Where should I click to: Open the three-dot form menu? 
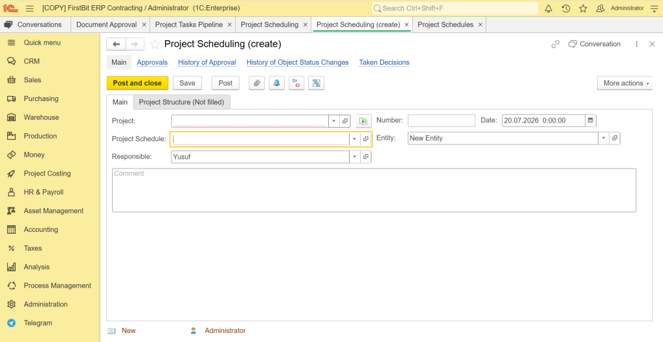click(637, 44)
